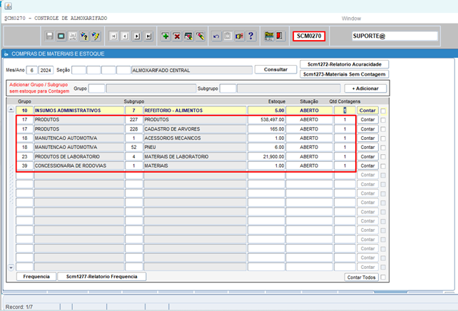
Task: Click the toolbar icon left of Help
Action: click(239, 36)
